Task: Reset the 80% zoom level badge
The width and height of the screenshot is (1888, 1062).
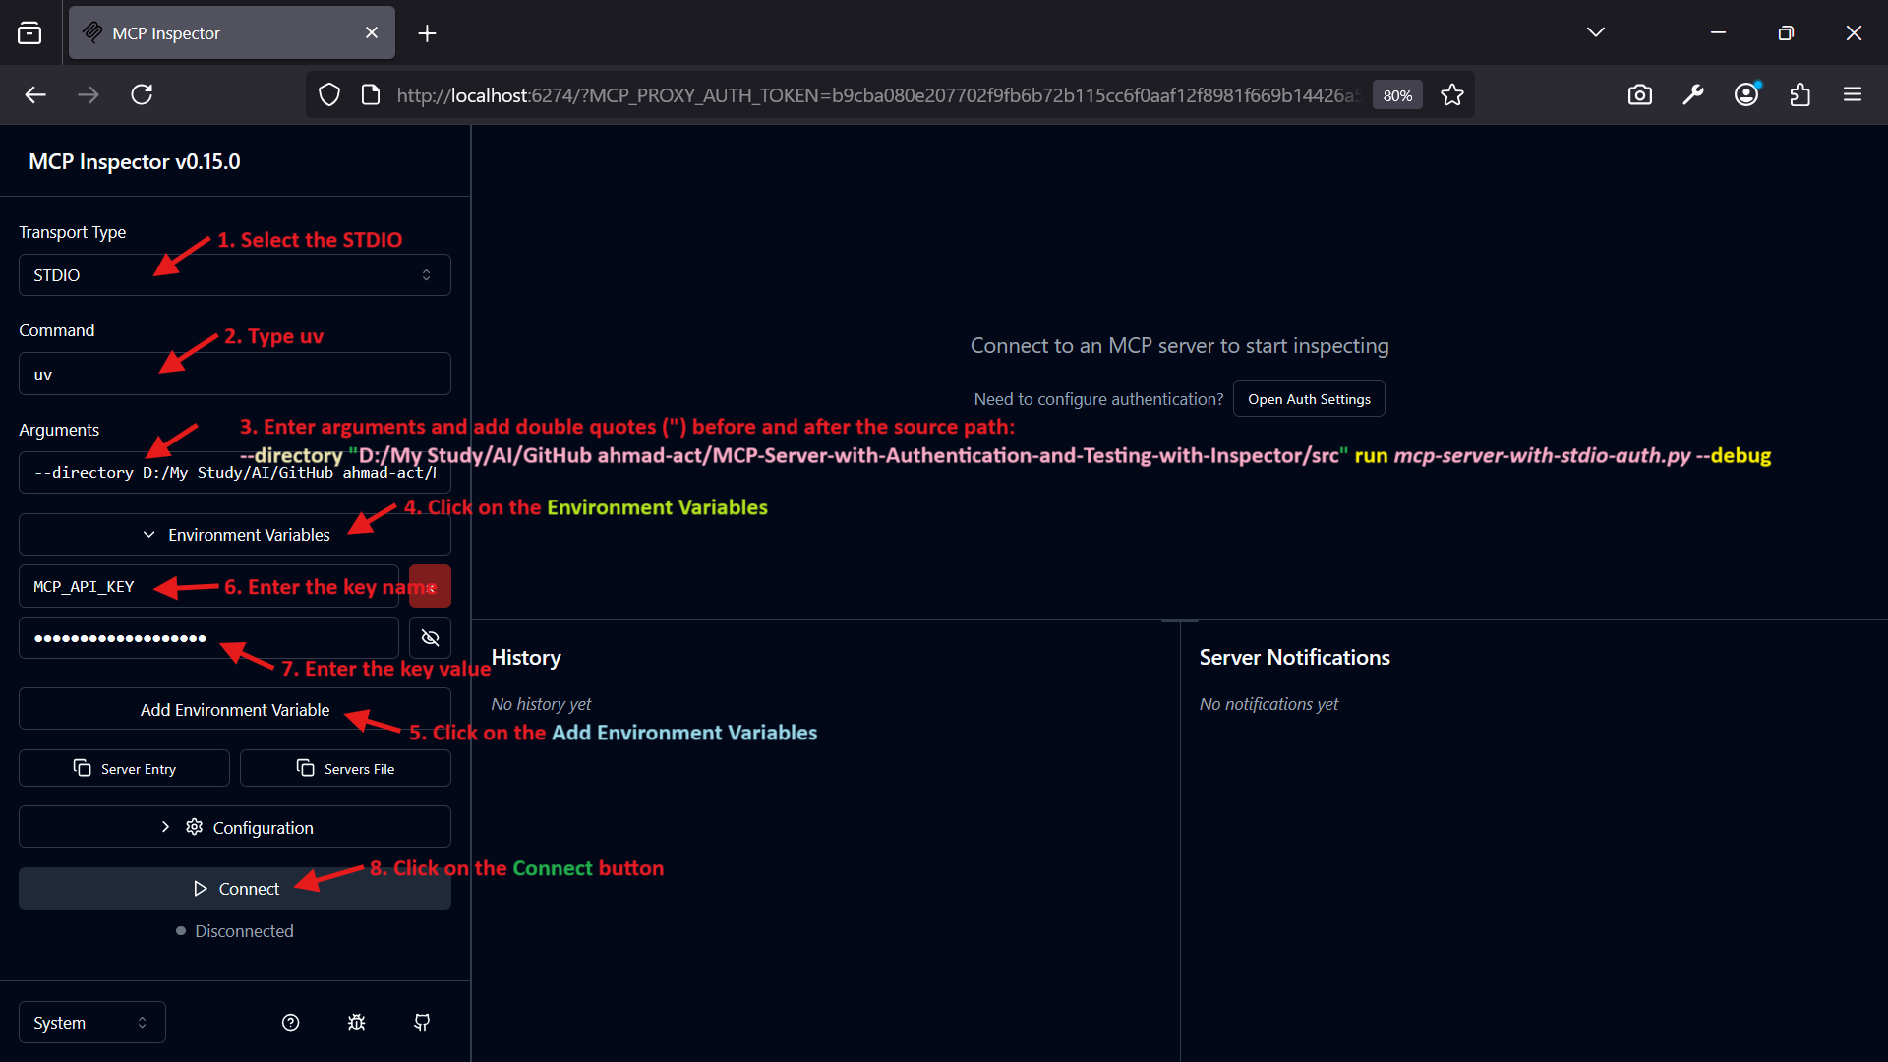Action: point(1397,95)
